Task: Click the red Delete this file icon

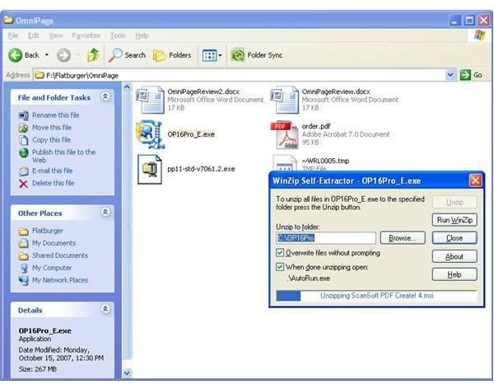Action: pyautogui.click(x=23, y=184)
